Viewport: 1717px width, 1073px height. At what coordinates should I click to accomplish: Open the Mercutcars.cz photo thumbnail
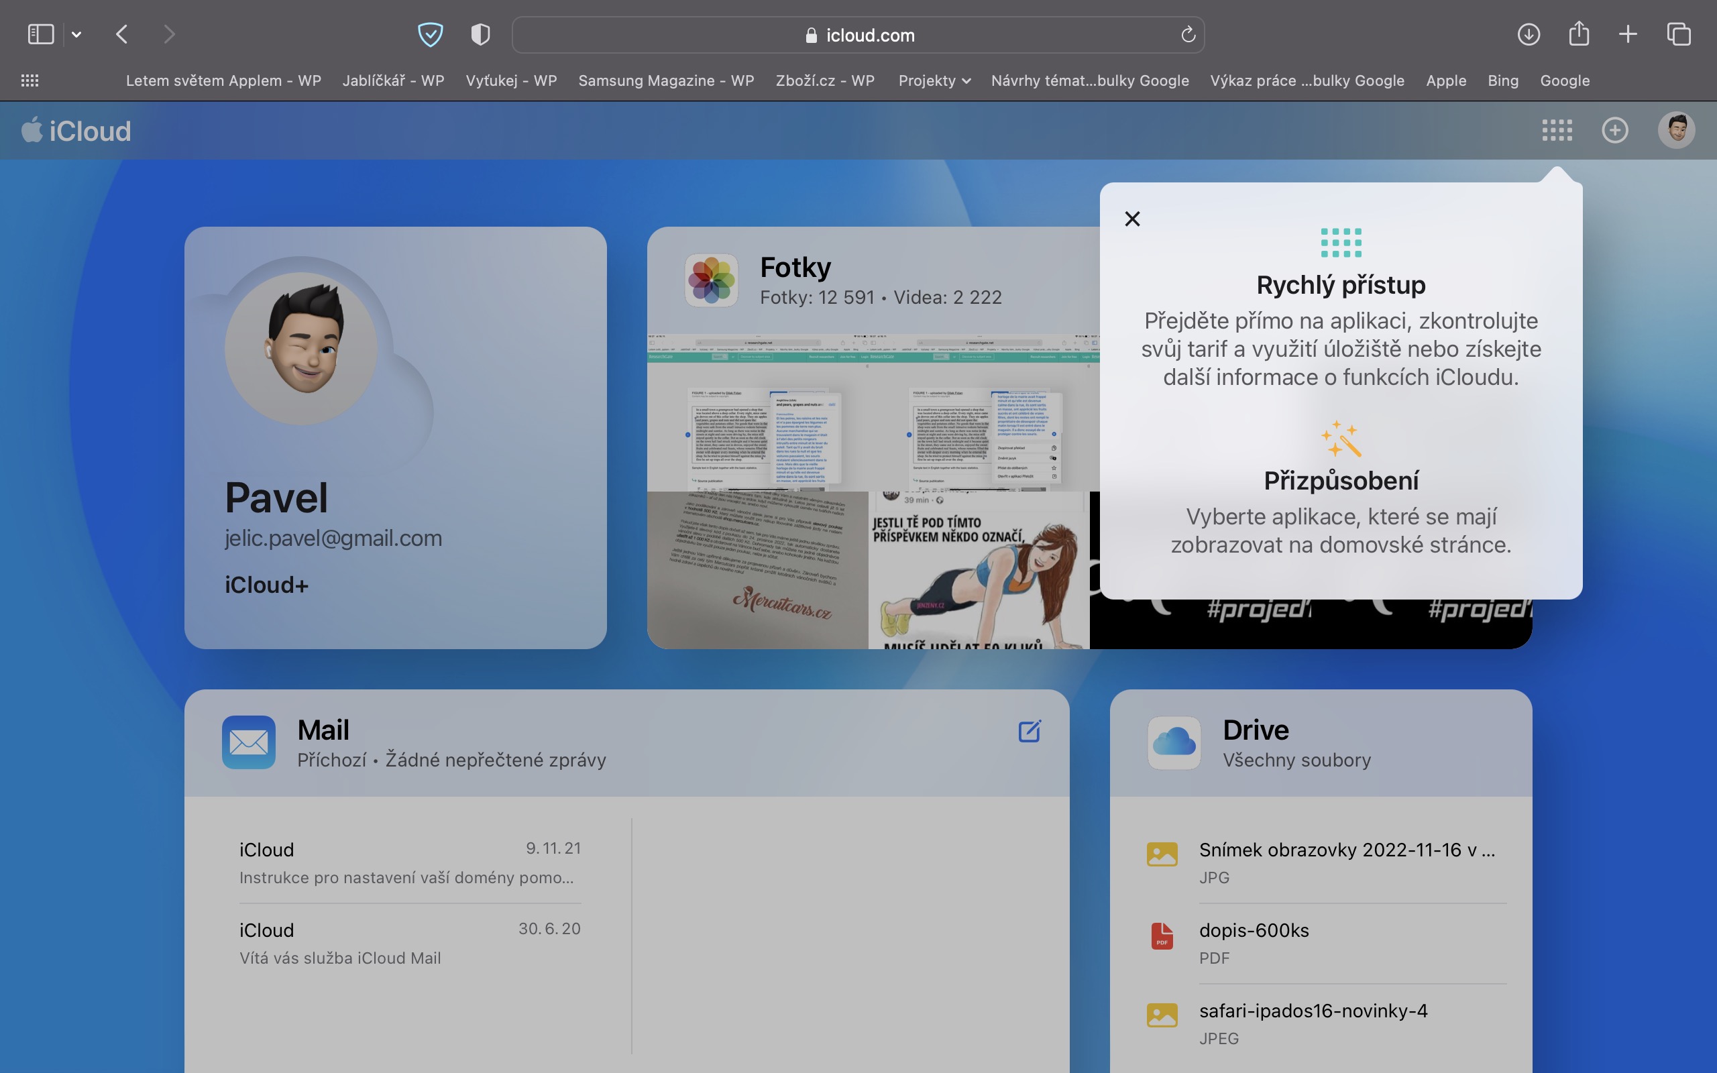pos(757,570)
